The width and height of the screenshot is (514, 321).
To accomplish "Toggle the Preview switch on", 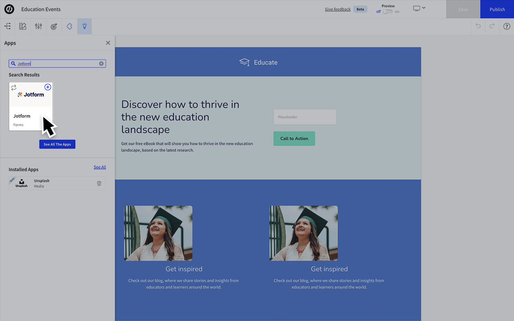I will [x=388, y=12].
